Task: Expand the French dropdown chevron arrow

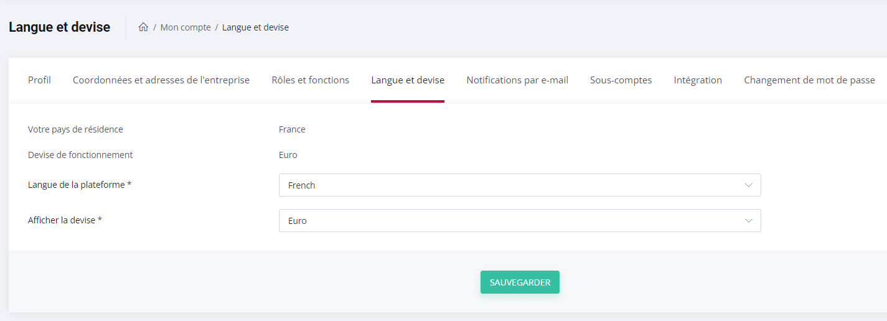Action: coord(749,185)
